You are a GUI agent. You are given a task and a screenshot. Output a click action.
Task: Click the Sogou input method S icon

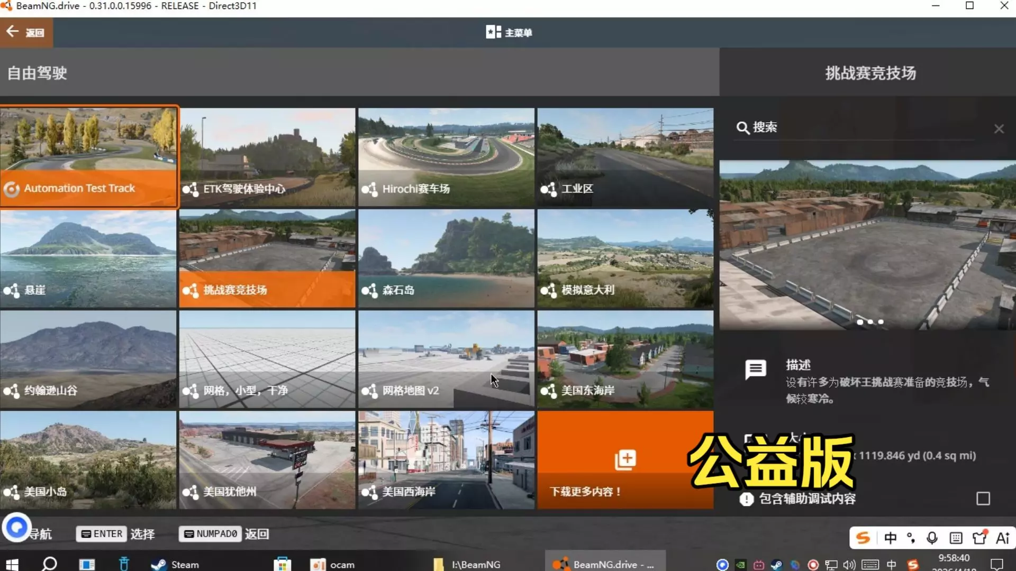pos(863,538)
